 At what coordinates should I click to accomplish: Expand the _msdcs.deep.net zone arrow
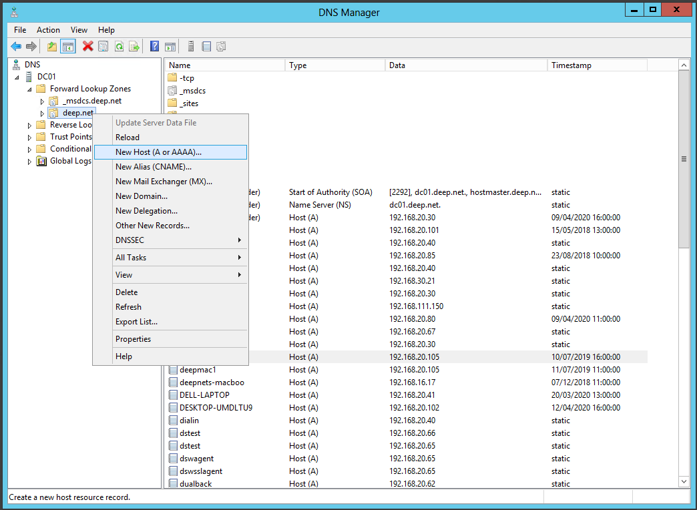[42, 101]
